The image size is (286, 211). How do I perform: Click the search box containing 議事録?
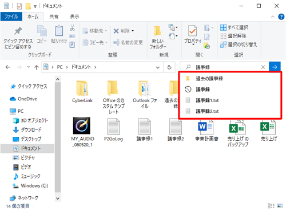tap(224, 67)
